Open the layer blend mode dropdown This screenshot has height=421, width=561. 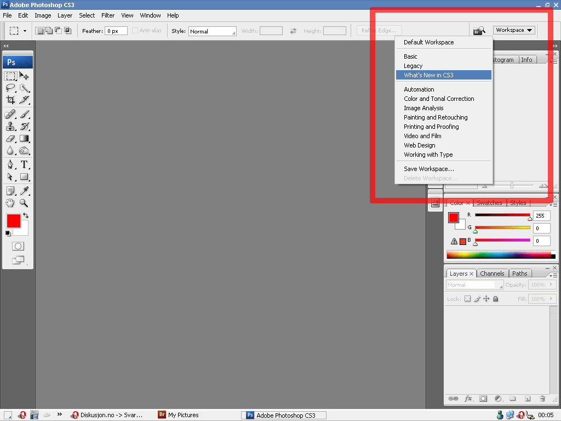click(x=475, y=285)
